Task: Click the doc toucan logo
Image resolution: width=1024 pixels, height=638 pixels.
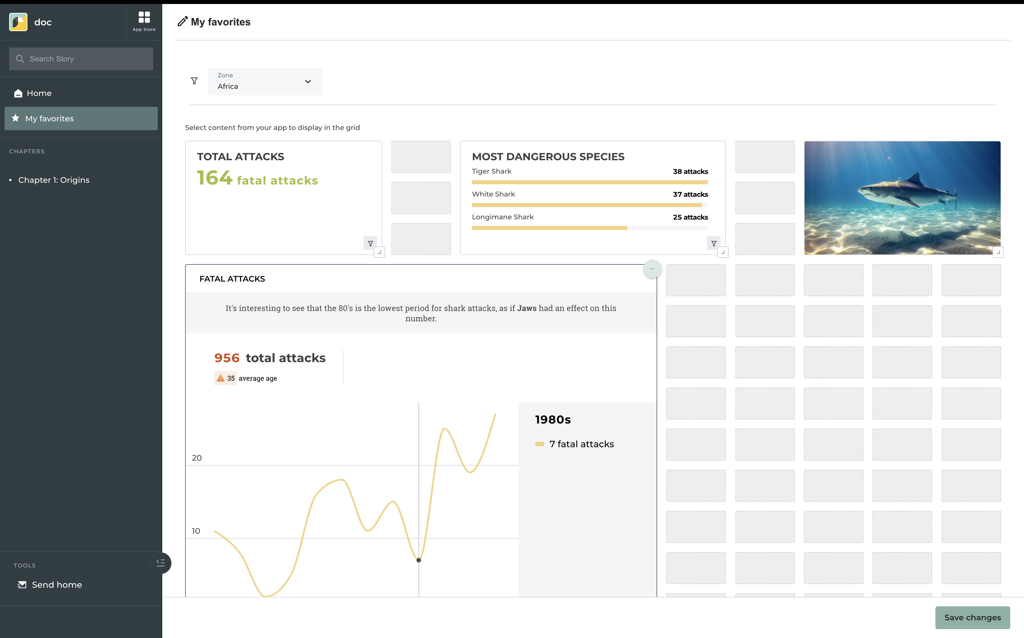Action: [18, 22]
